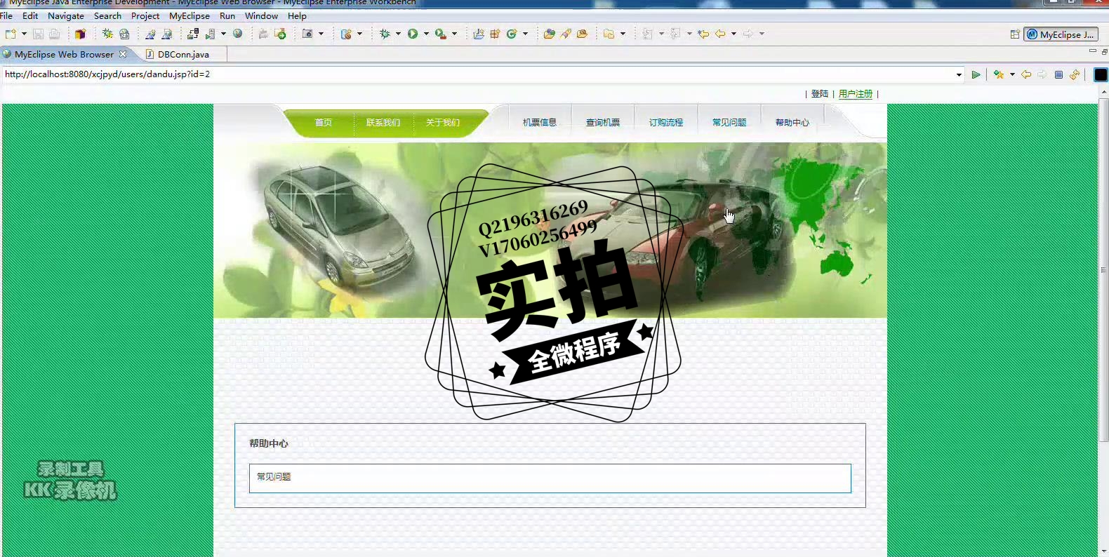Click the 常见问题 text in help box
Screen dimensions: 1109x557
(x=274, y=477)
